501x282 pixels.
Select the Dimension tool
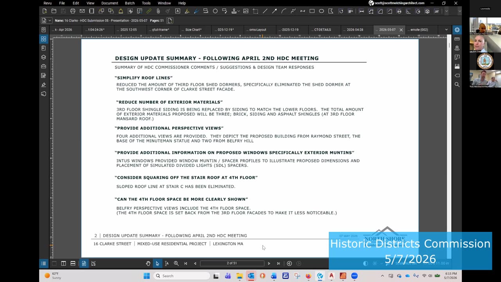coord(303,11)
